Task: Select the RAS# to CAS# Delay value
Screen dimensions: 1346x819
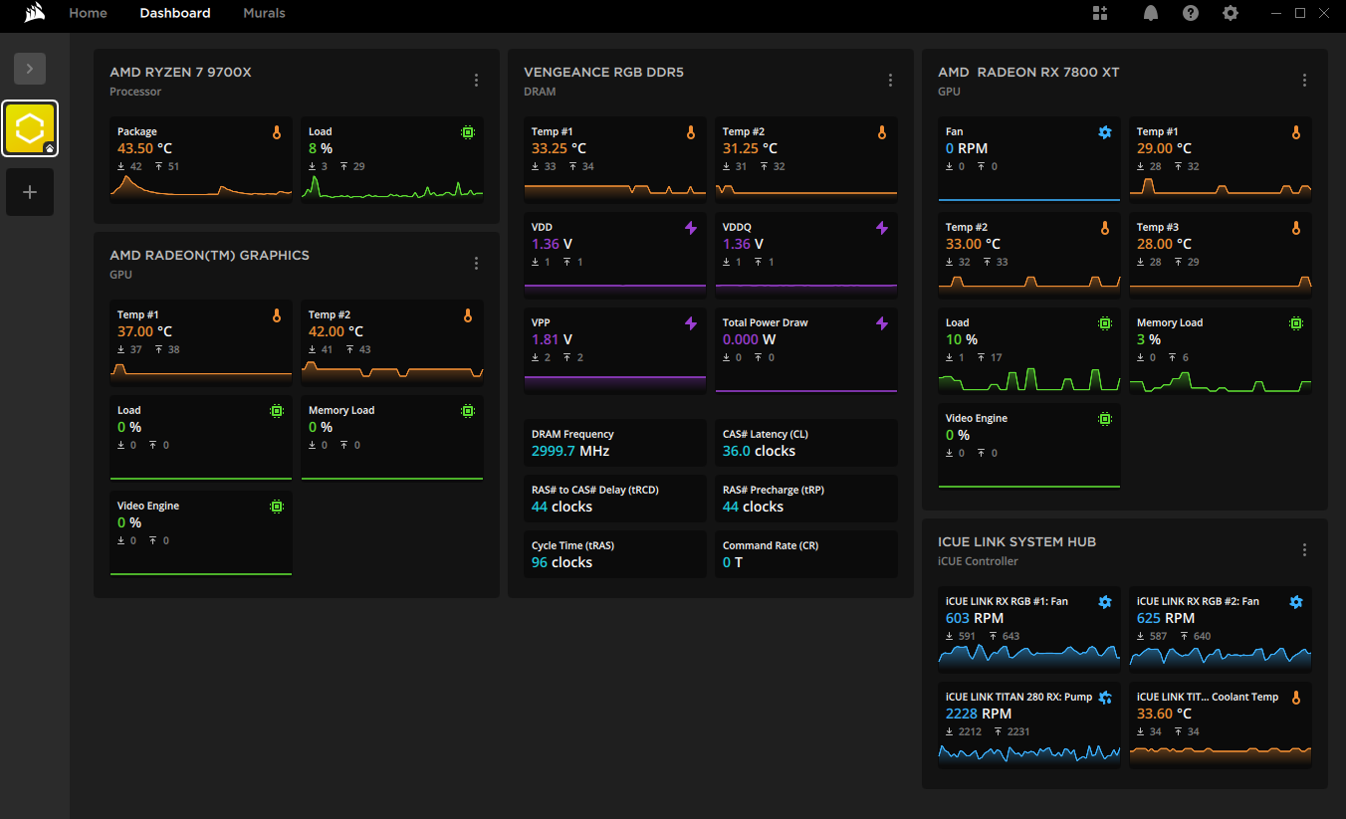Action: (x=561, y=507)
